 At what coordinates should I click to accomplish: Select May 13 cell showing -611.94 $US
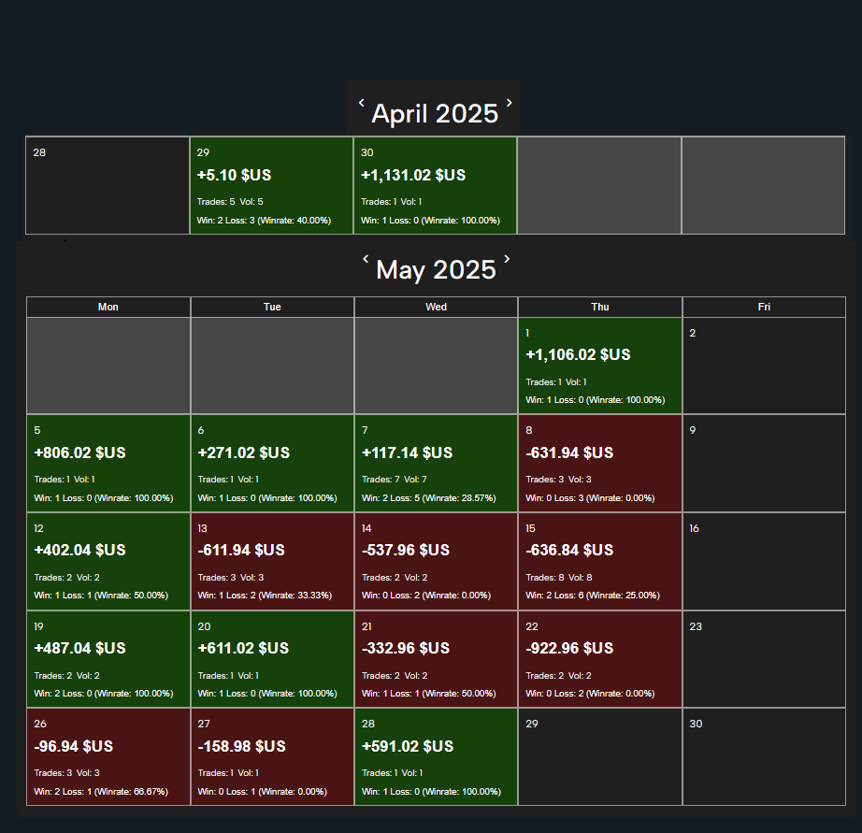pyautogui.click(x=272, y=561)
